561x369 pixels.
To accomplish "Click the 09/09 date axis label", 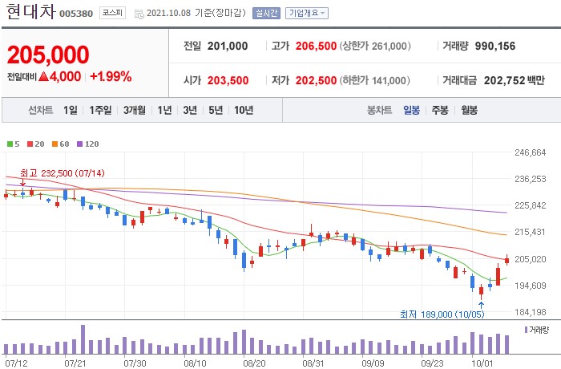I will click(373, 363).
